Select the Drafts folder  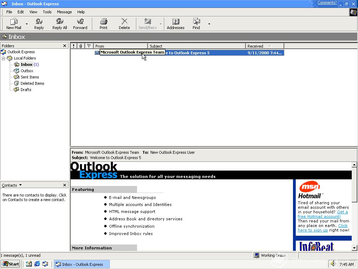26,90
